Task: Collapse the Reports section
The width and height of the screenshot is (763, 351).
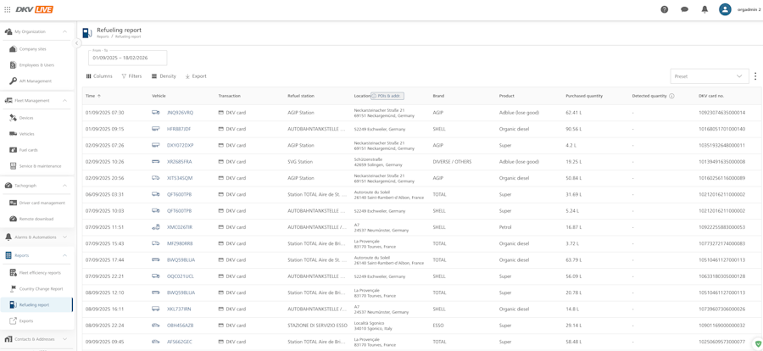Action: click(64, 255)
